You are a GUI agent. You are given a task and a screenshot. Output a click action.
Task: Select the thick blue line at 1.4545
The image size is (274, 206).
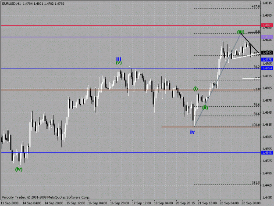click(x=131, y=153)
